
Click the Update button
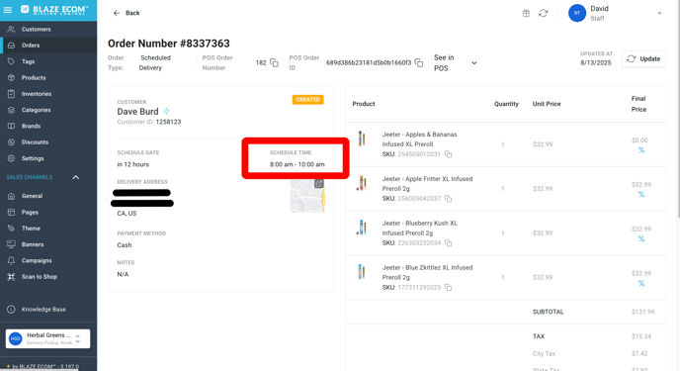(x=643, y=58)
